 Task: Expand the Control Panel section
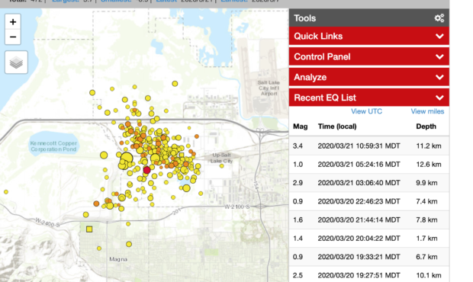pyautogui.click(x=369, y=56)
